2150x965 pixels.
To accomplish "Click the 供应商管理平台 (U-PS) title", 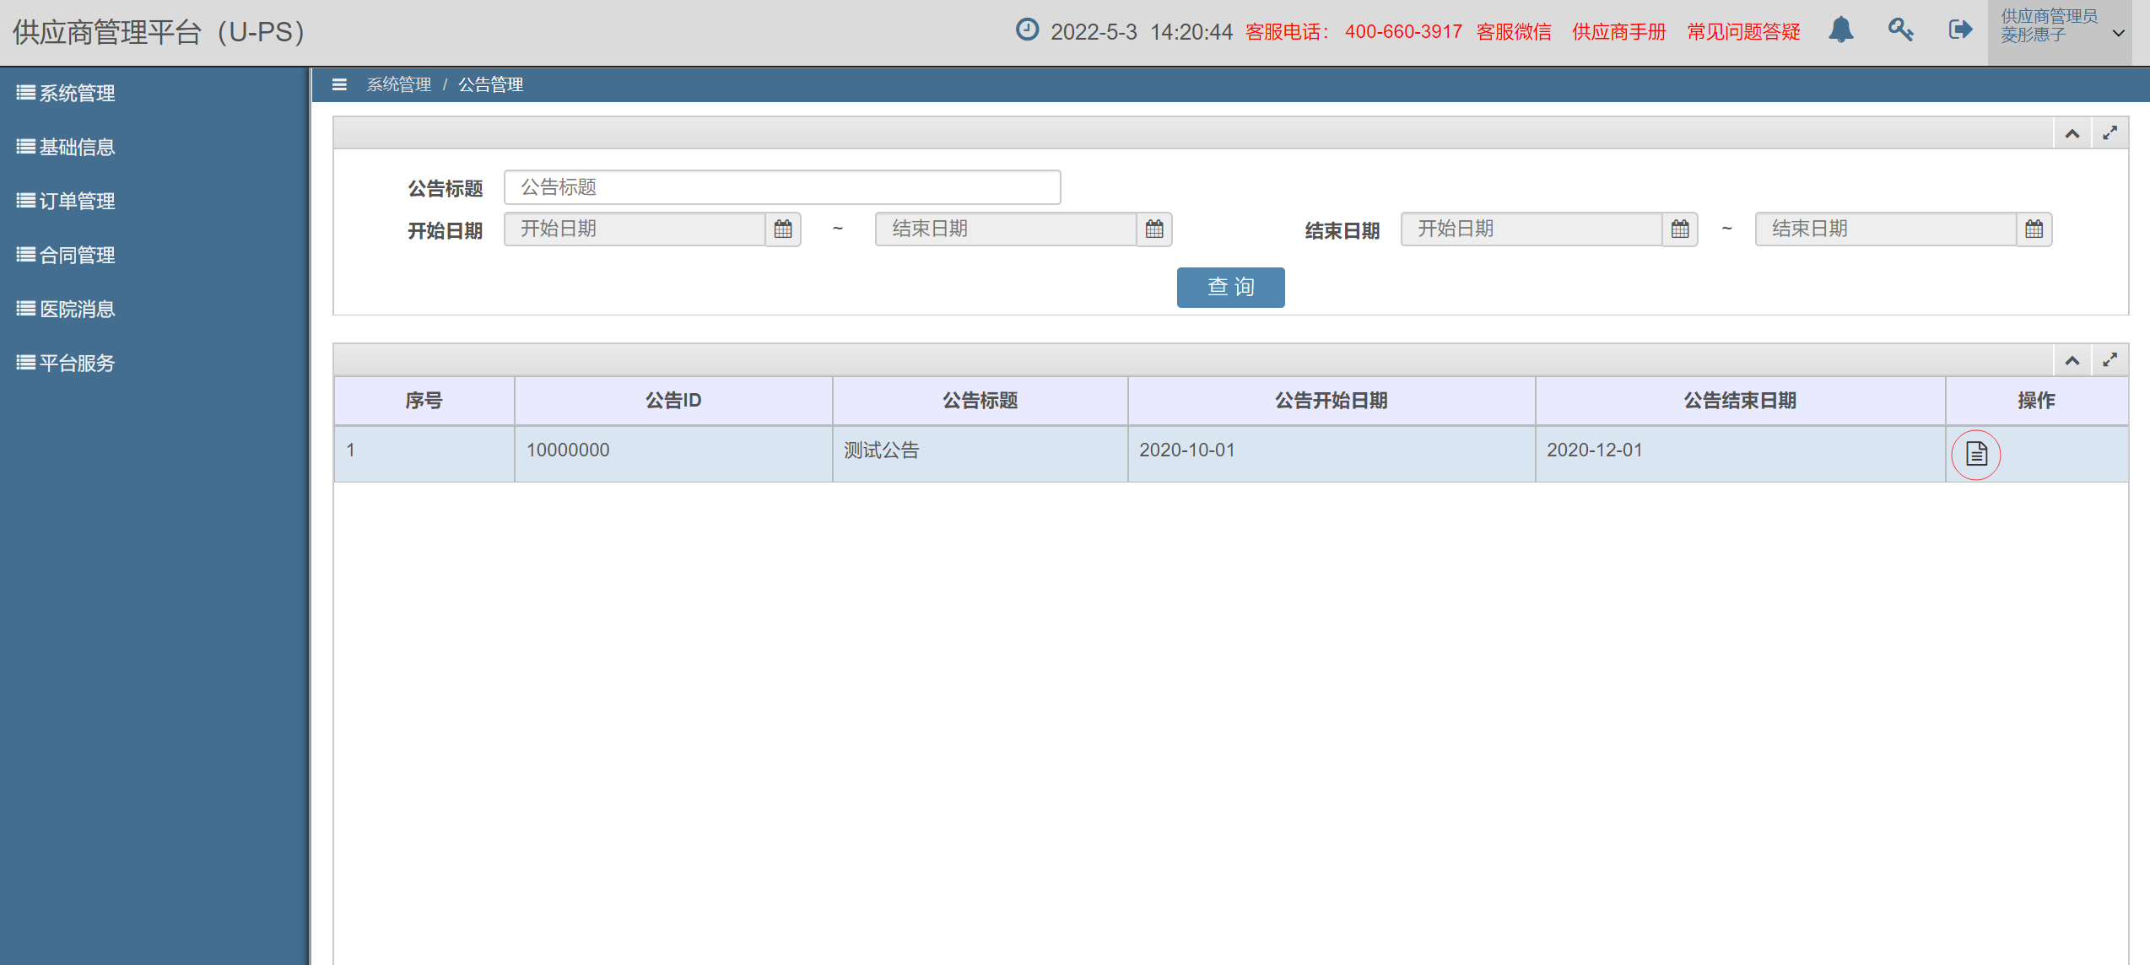I will [158, 32].
